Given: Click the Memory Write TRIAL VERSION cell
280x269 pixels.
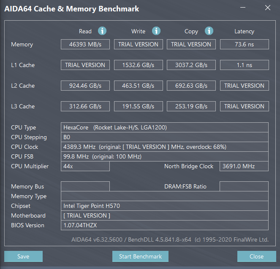Looking at the screenshot, I should (139, 44).
